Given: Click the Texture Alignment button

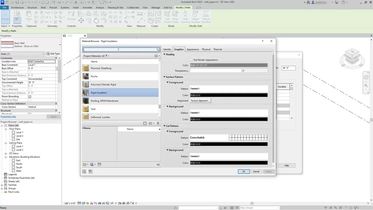Looking at the screenshot, I should (200, 101).
